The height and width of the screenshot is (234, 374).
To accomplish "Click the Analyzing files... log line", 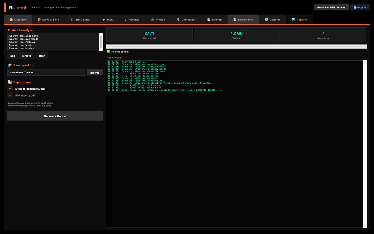I will [126, 62].
